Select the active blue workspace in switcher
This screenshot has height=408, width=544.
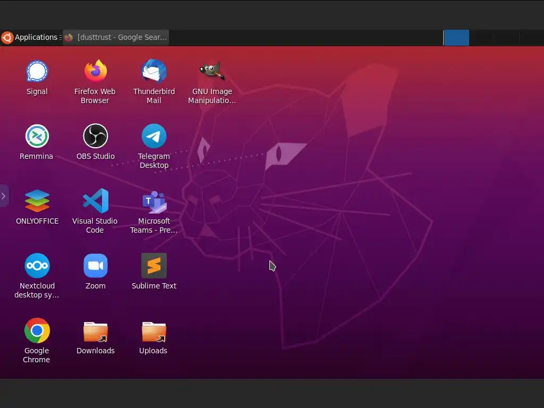456,38
